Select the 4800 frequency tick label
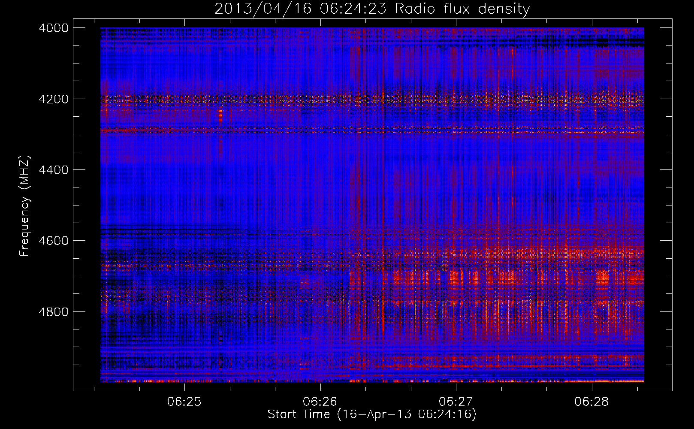 (54, 311)
